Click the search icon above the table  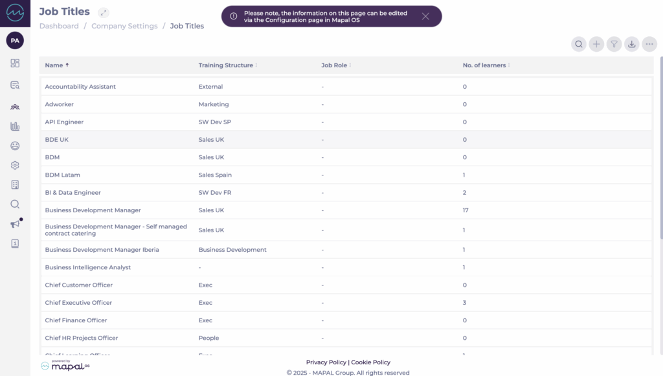click(579, 44)
